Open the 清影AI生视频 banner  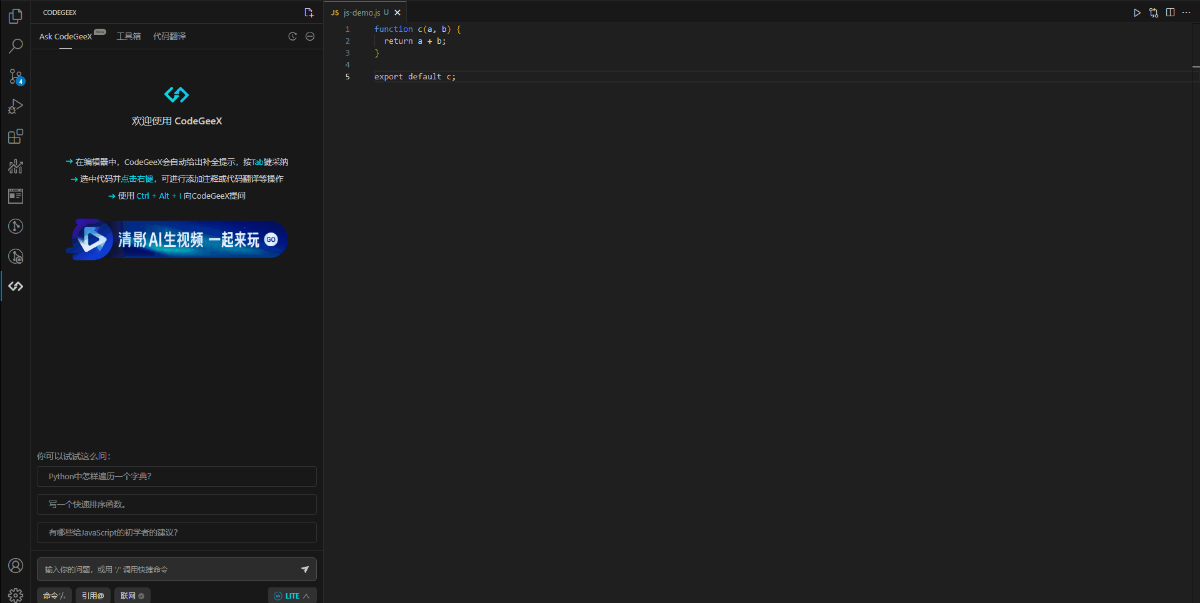pyautogui.click(x=176, y=239)
